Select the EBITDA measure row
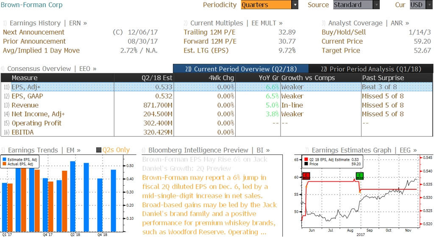This screenshot has height=238, width=434. coord(217,132)
